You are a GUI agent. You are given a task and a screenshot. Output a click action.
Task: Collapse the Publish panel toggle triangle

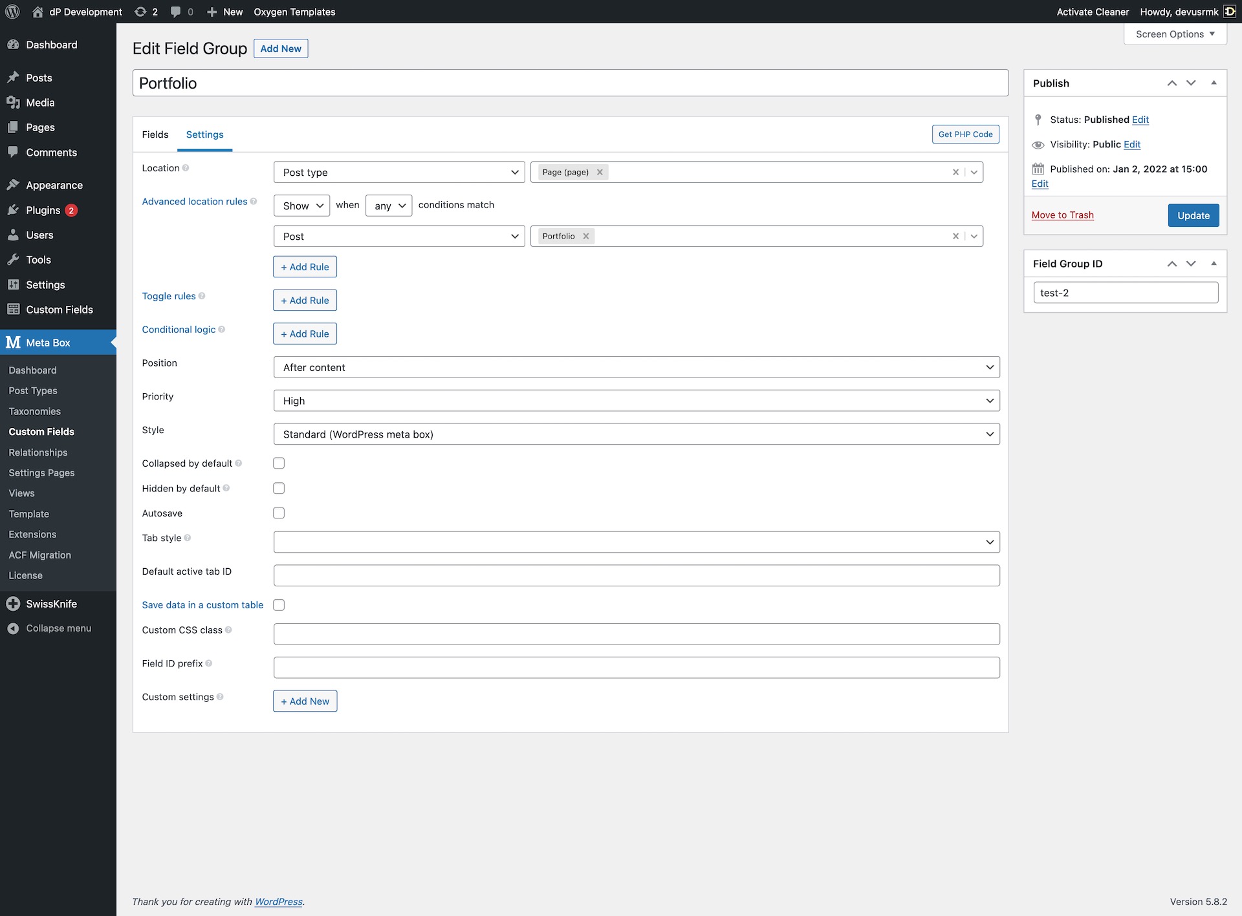pos(1214,83)
